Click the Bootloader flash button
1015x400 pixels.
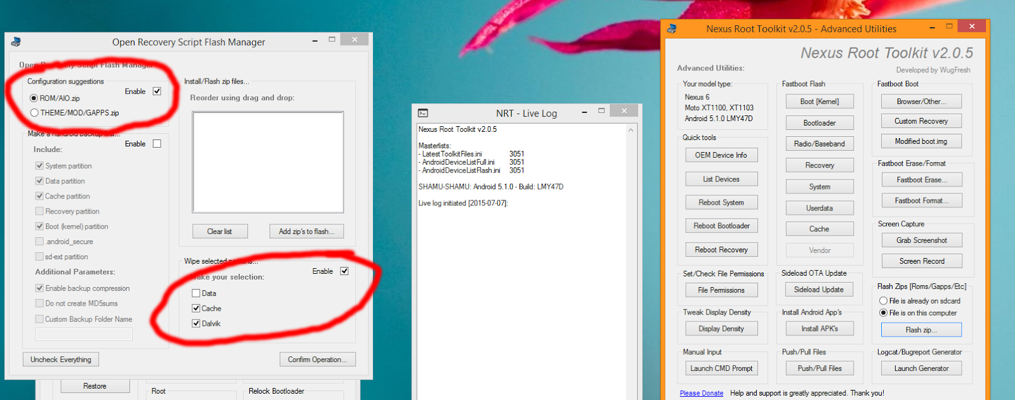click(x=820, y=123)
